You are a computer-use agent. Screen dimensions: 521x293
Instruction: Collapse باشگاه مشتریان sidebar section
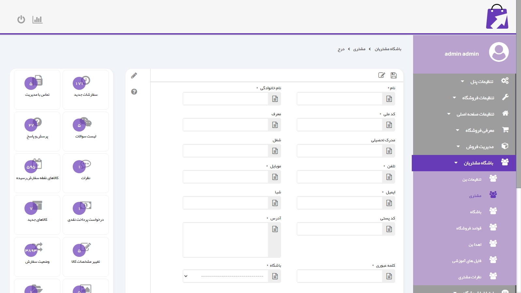pyautogui.click(x=478, y=163)
